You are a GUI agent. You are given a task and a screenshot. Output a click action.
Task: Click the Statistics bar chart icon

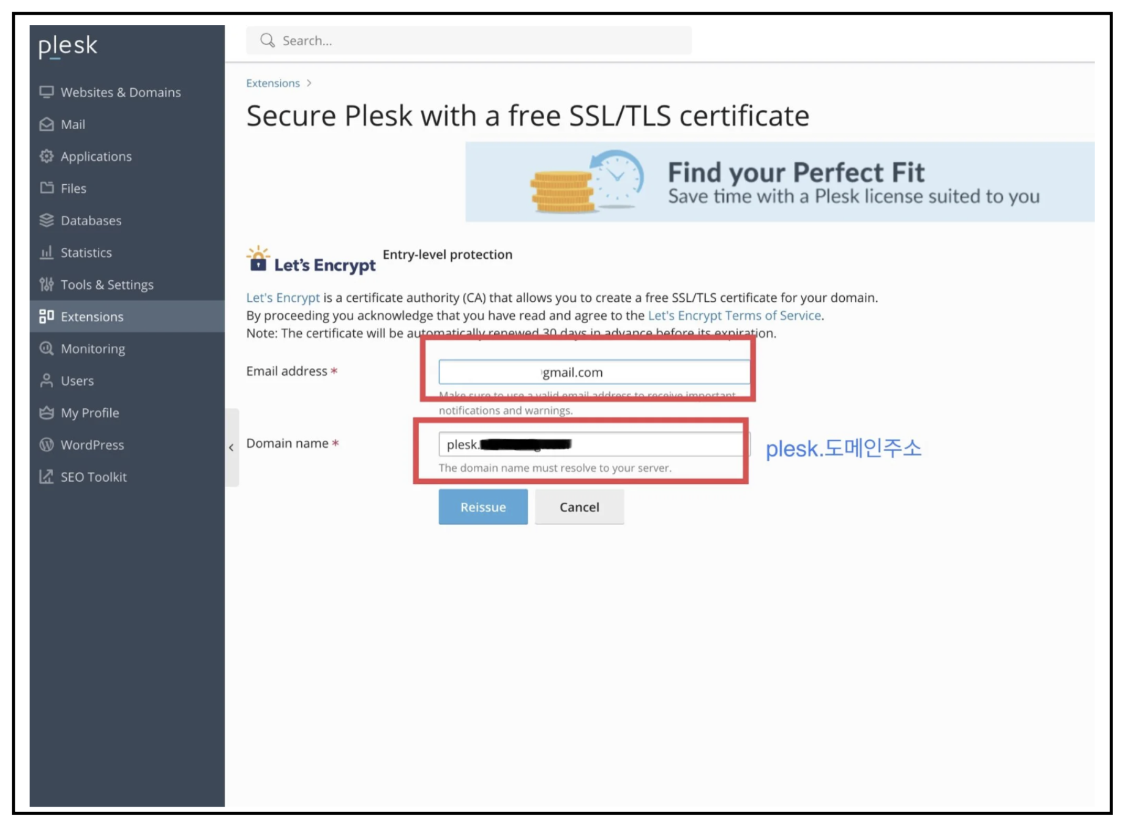(47, 252)
